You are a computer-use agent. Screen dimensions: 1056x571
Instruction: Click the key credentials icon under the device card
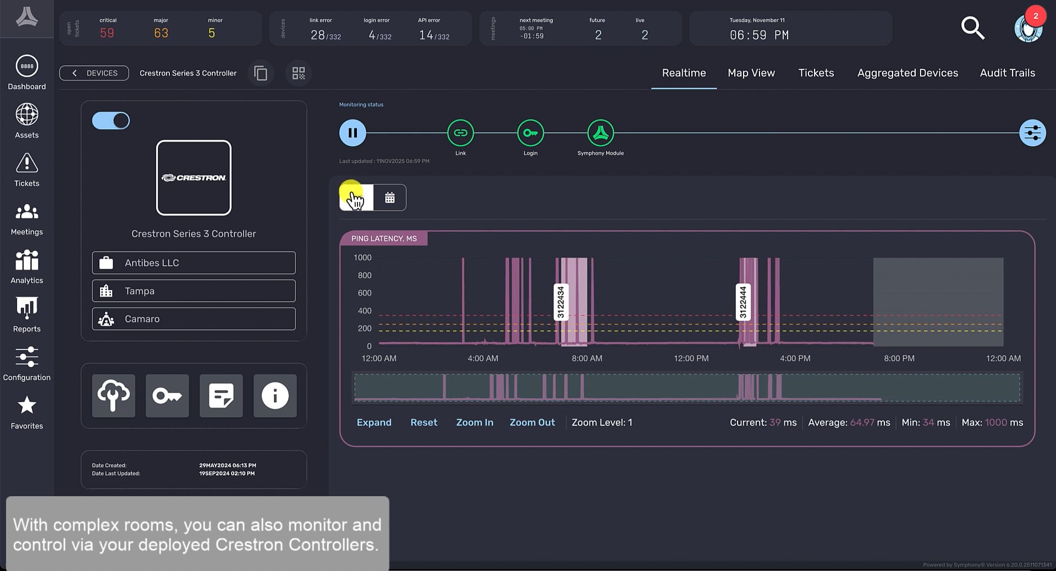coord(167,396)
